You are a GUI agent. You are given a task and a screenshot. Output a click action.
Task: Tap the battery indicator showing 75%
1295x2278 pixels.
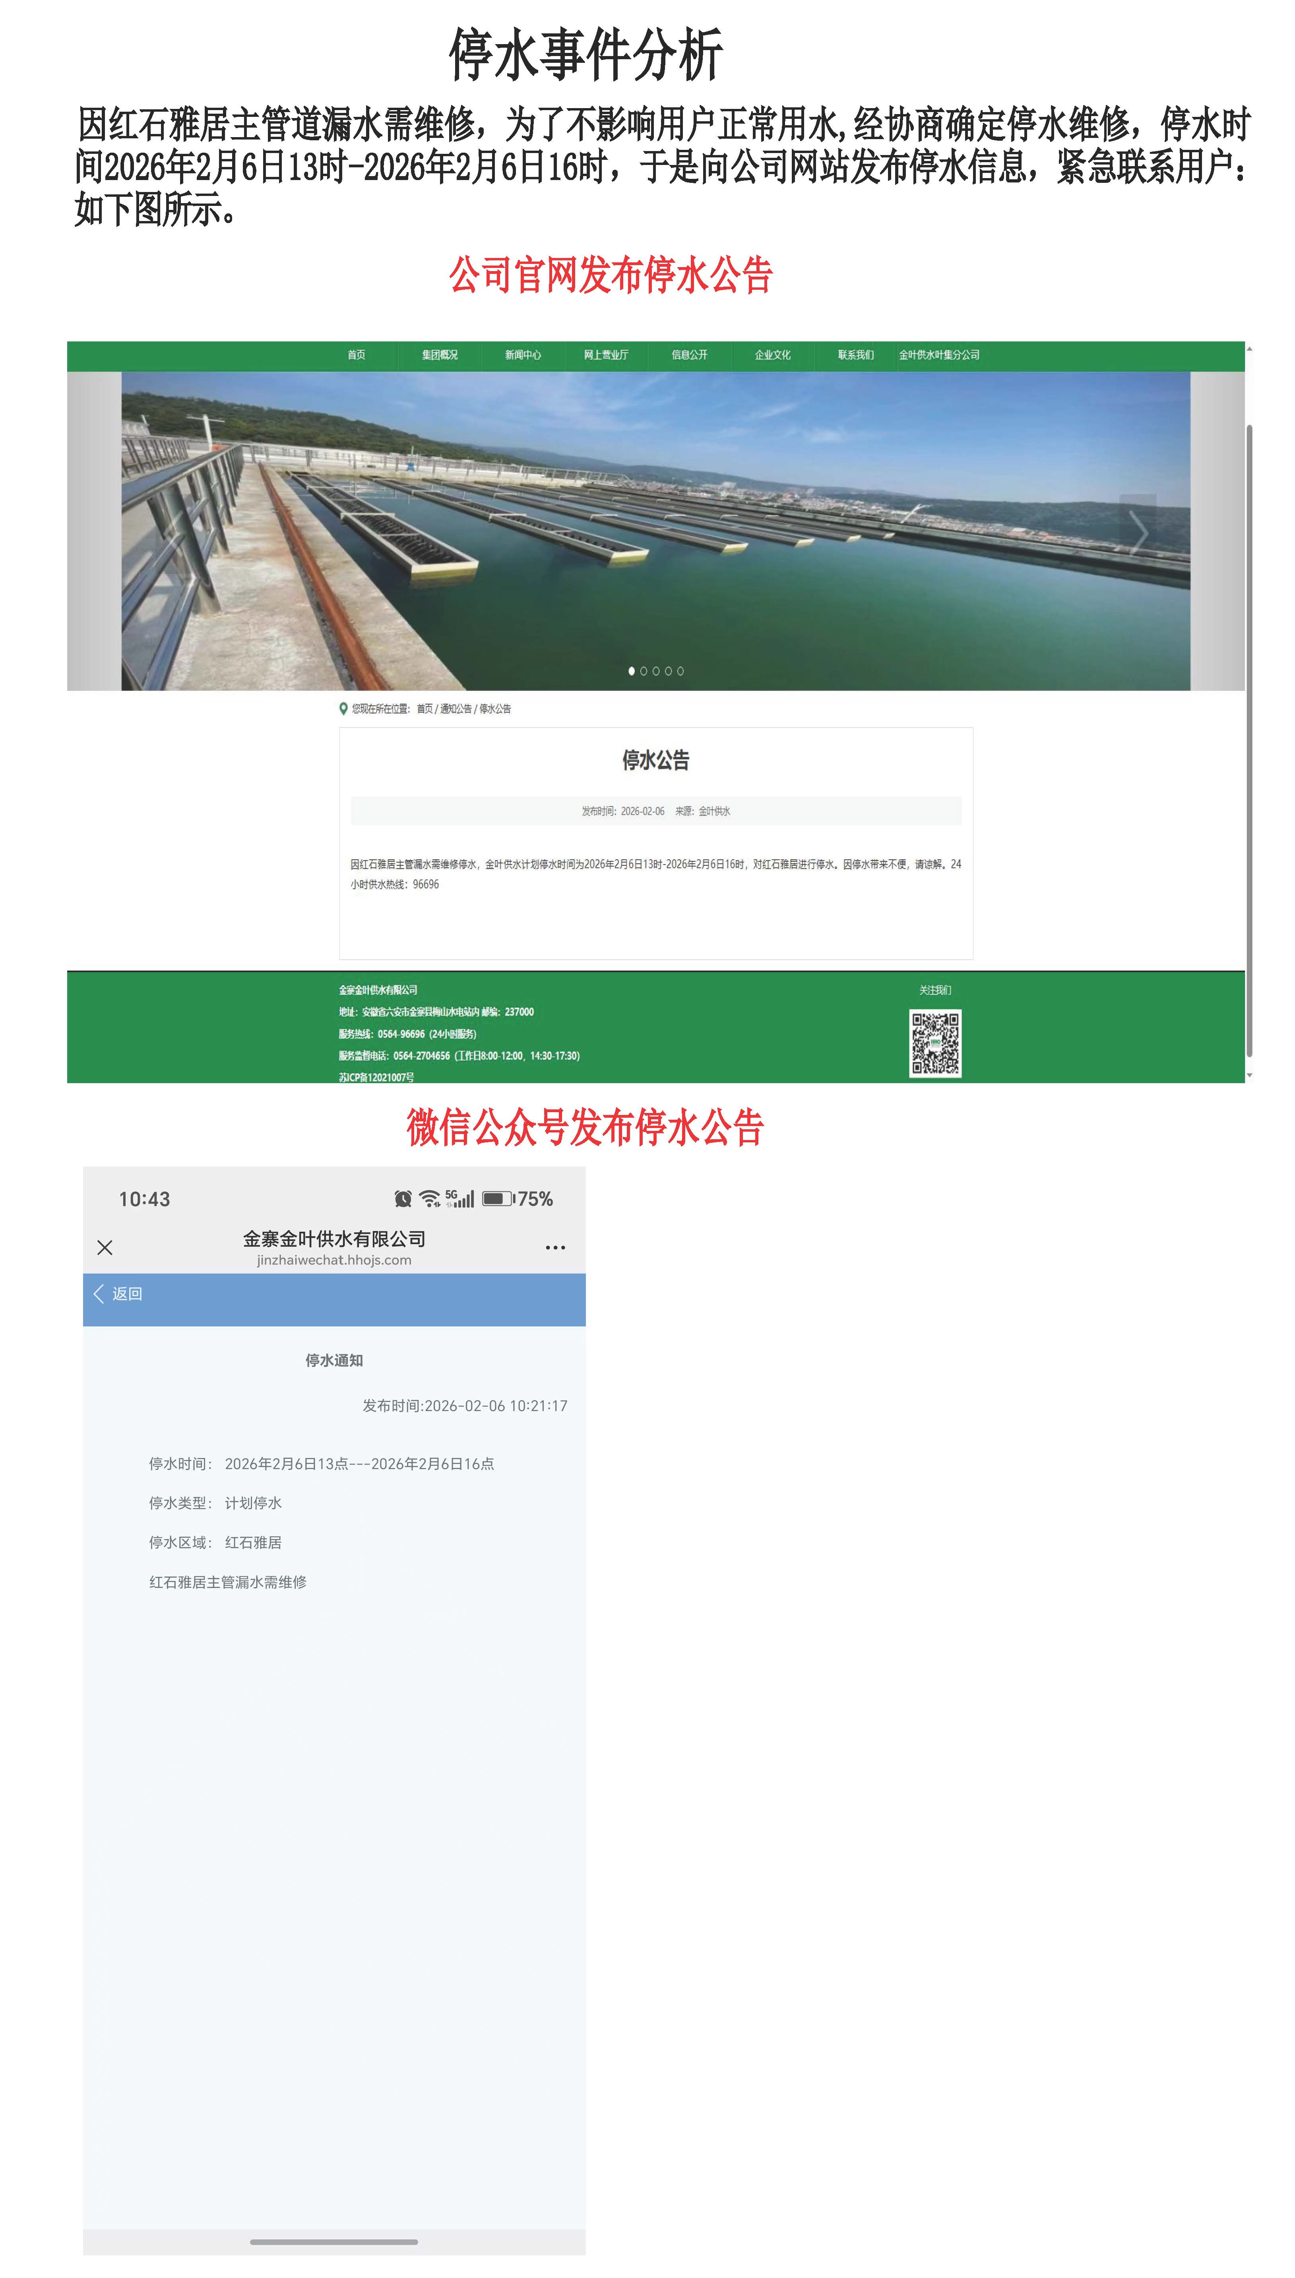coord(498,1198)
